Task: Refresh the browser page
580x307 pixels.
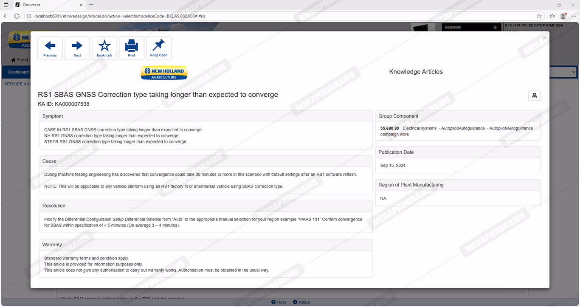Action: pyautogui.click(x=17, y=16)
